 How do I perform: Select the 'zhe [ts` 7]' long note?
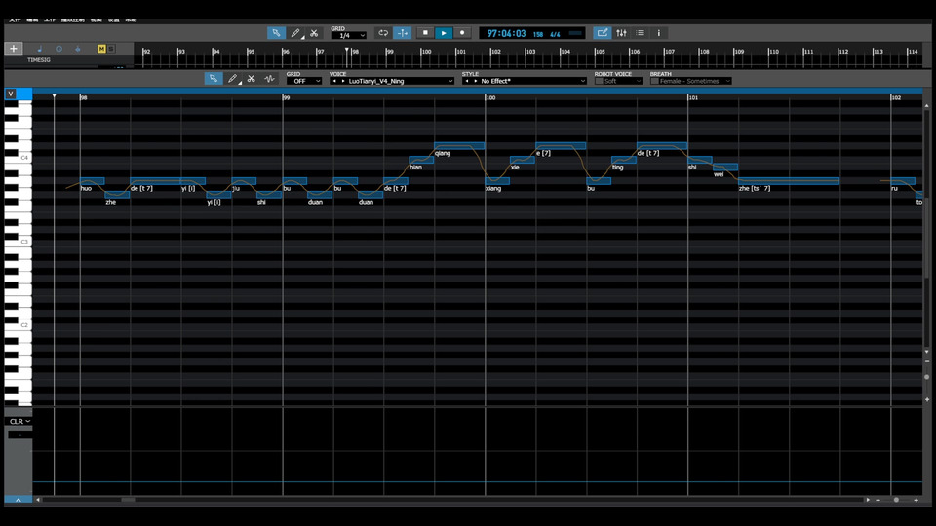click(x=789, y=181)
